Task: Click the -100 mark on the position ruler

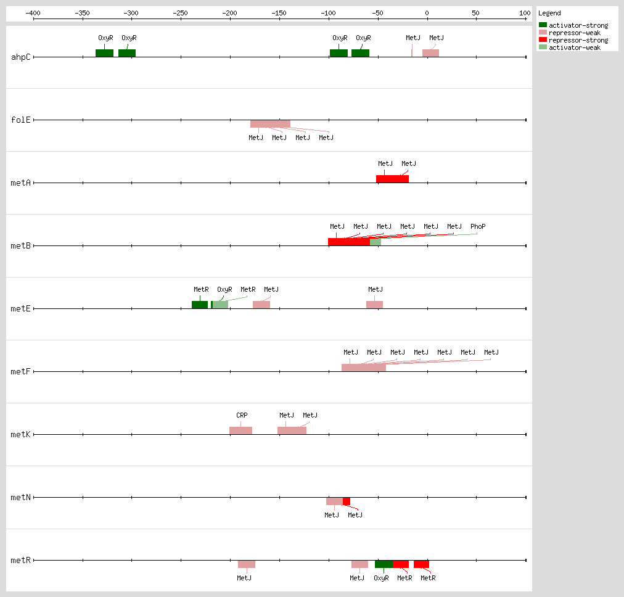Action: coord(329,13)
